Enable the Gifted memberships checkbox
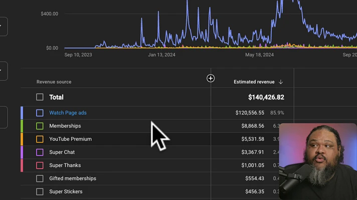This screenshot has height=200, width=357. click(x=40, y=178)
